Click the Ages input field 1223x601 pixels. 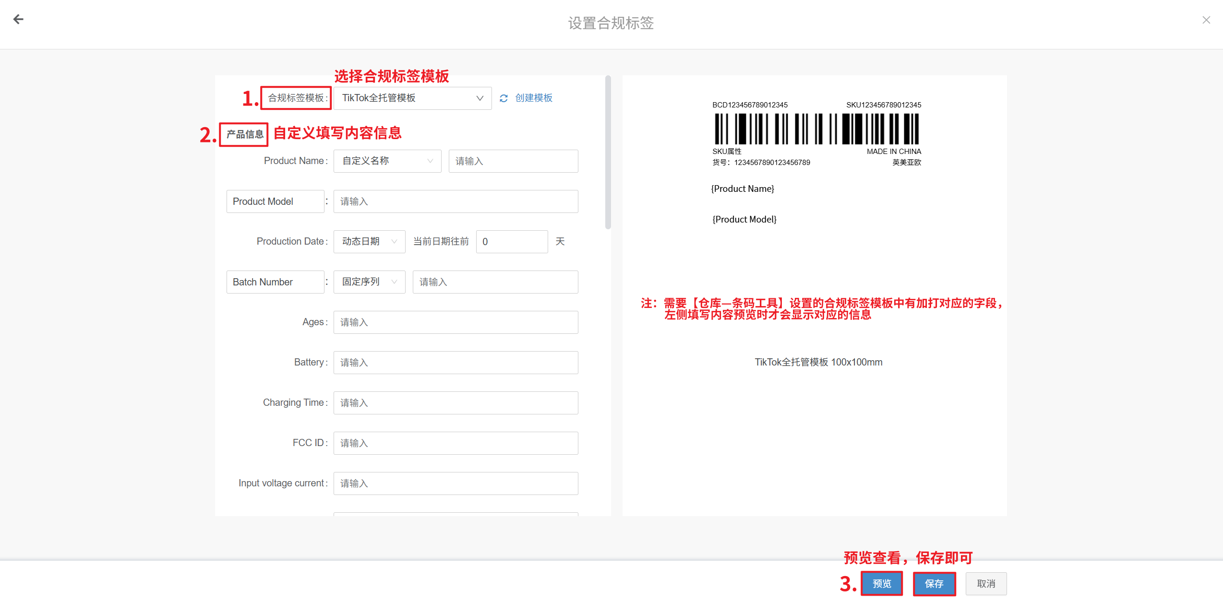pos(455,322)
